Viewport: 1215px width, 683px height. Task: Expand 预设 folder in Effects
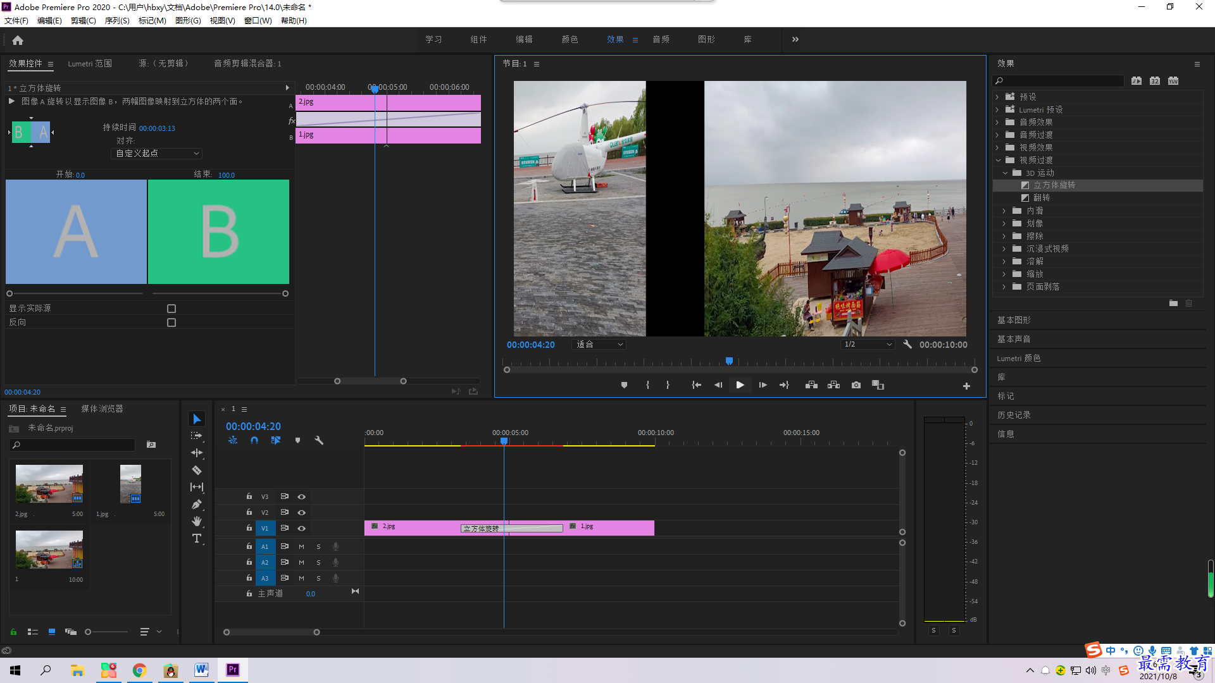[997, 97]
